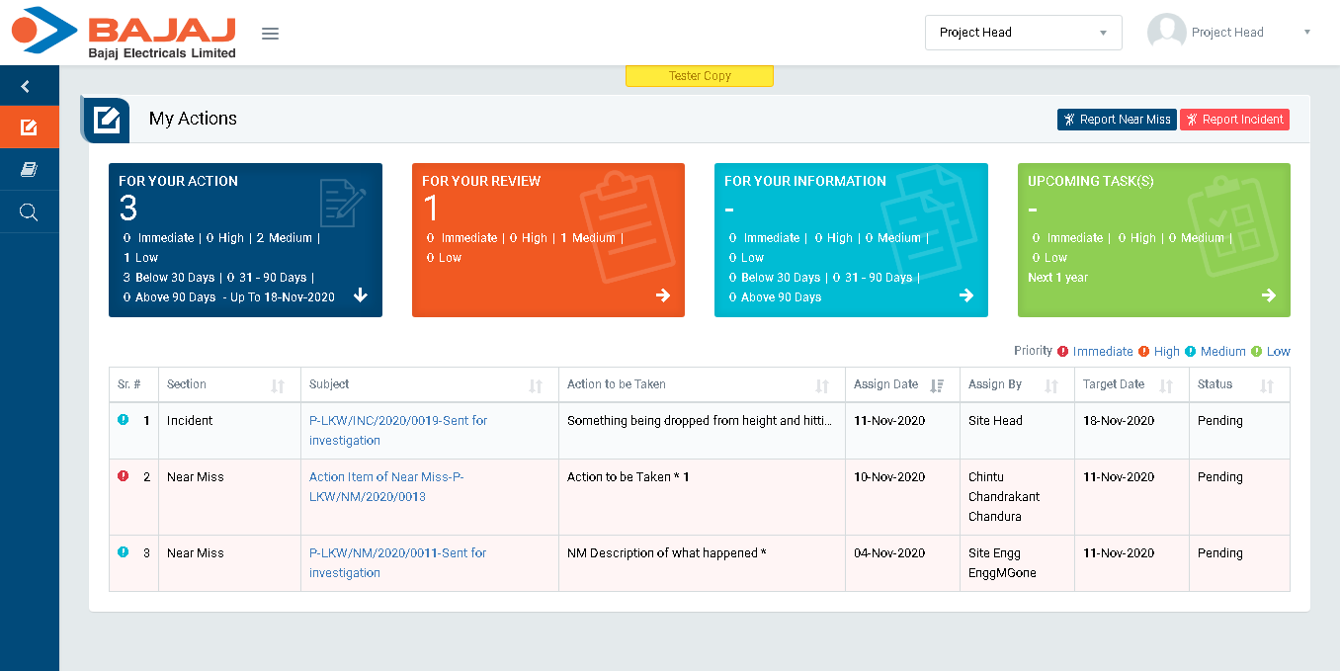Click arrow on Upcoming Task(s) card
This screenshot has height=671, width=1340.
[1269, 295]
